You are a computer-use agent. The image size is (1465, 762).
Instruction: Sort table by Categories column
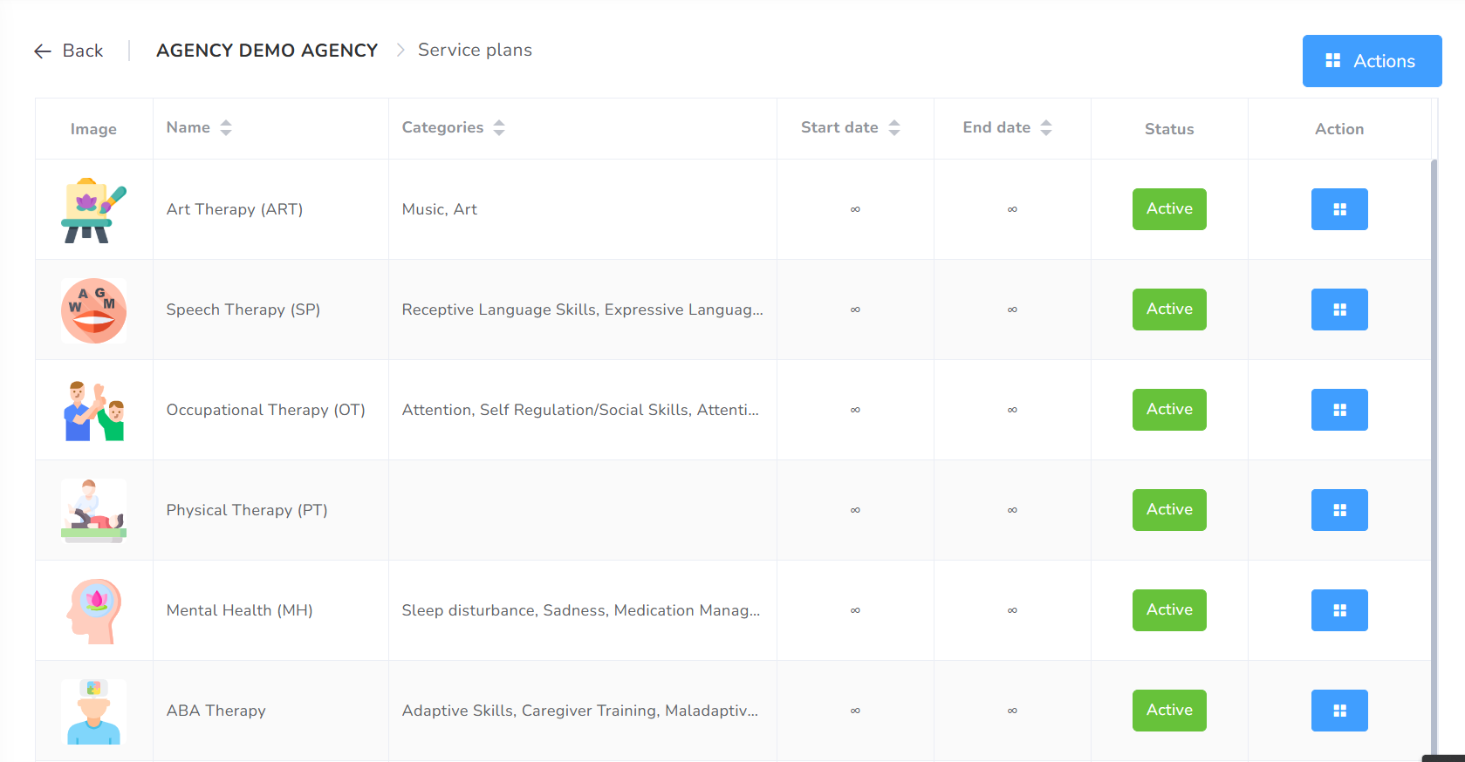(x=498, y=128)
